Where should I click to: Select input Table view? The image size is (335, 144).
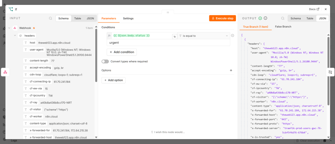[x=78, y=18]
